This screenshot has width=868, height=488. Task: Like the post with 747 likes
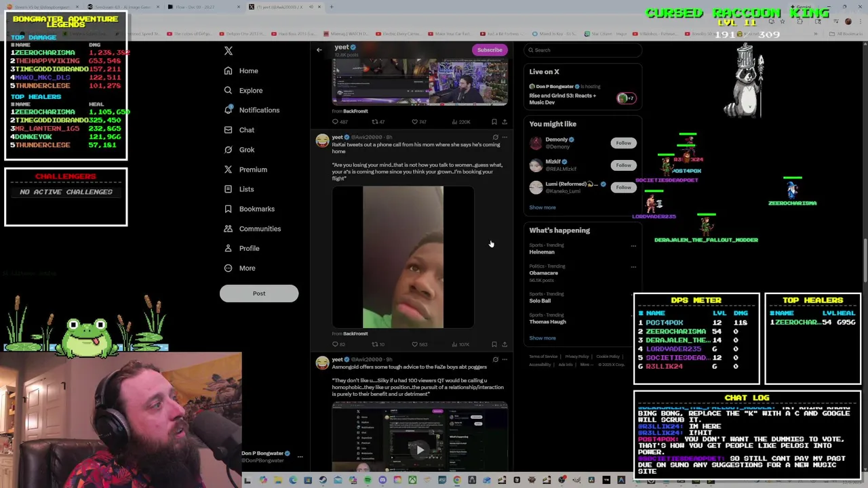click(420, 122)
